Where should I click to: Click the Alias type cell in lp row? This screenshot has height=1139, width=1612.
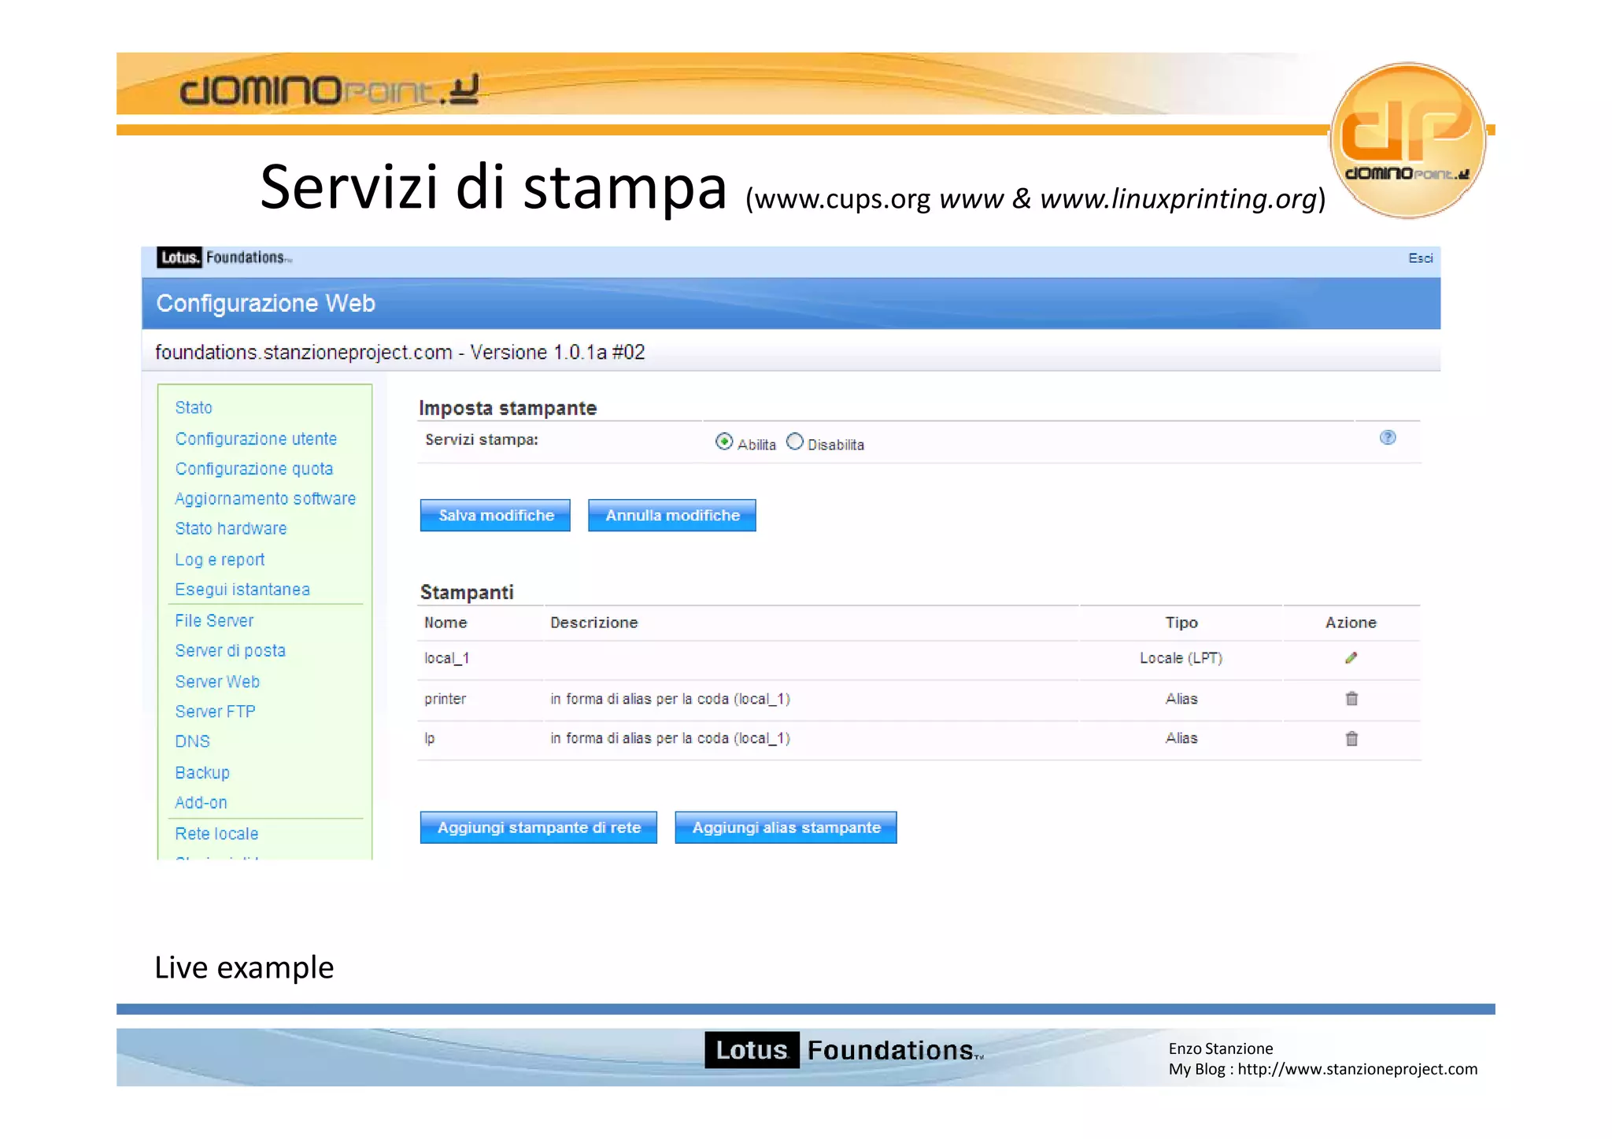click(1181, 738)
